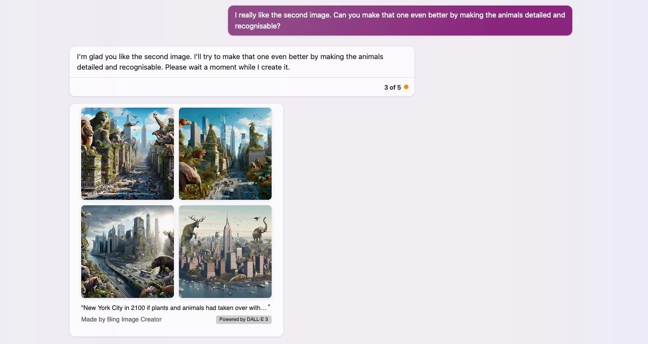
Task: Click the "New York City in 2100" prompt link
Action: pyautogui.click(x=175, y=307)
